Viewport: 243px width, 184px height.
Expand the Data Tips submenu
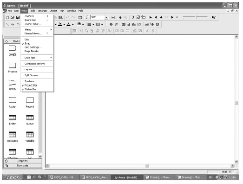tap(37, 58)
